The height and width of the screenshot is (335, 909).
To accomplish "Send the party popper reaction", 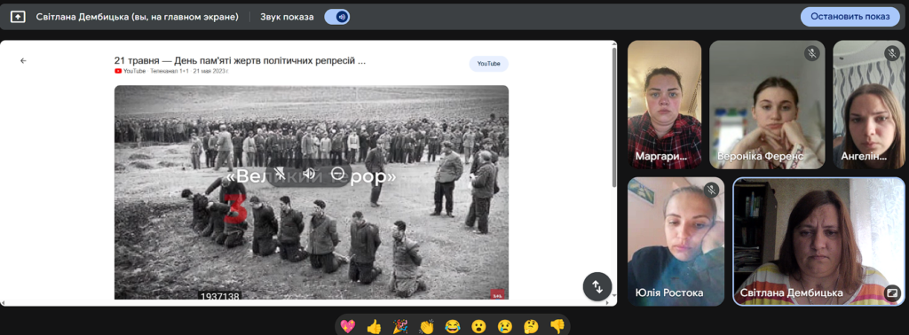I will [x=400, y=326].
